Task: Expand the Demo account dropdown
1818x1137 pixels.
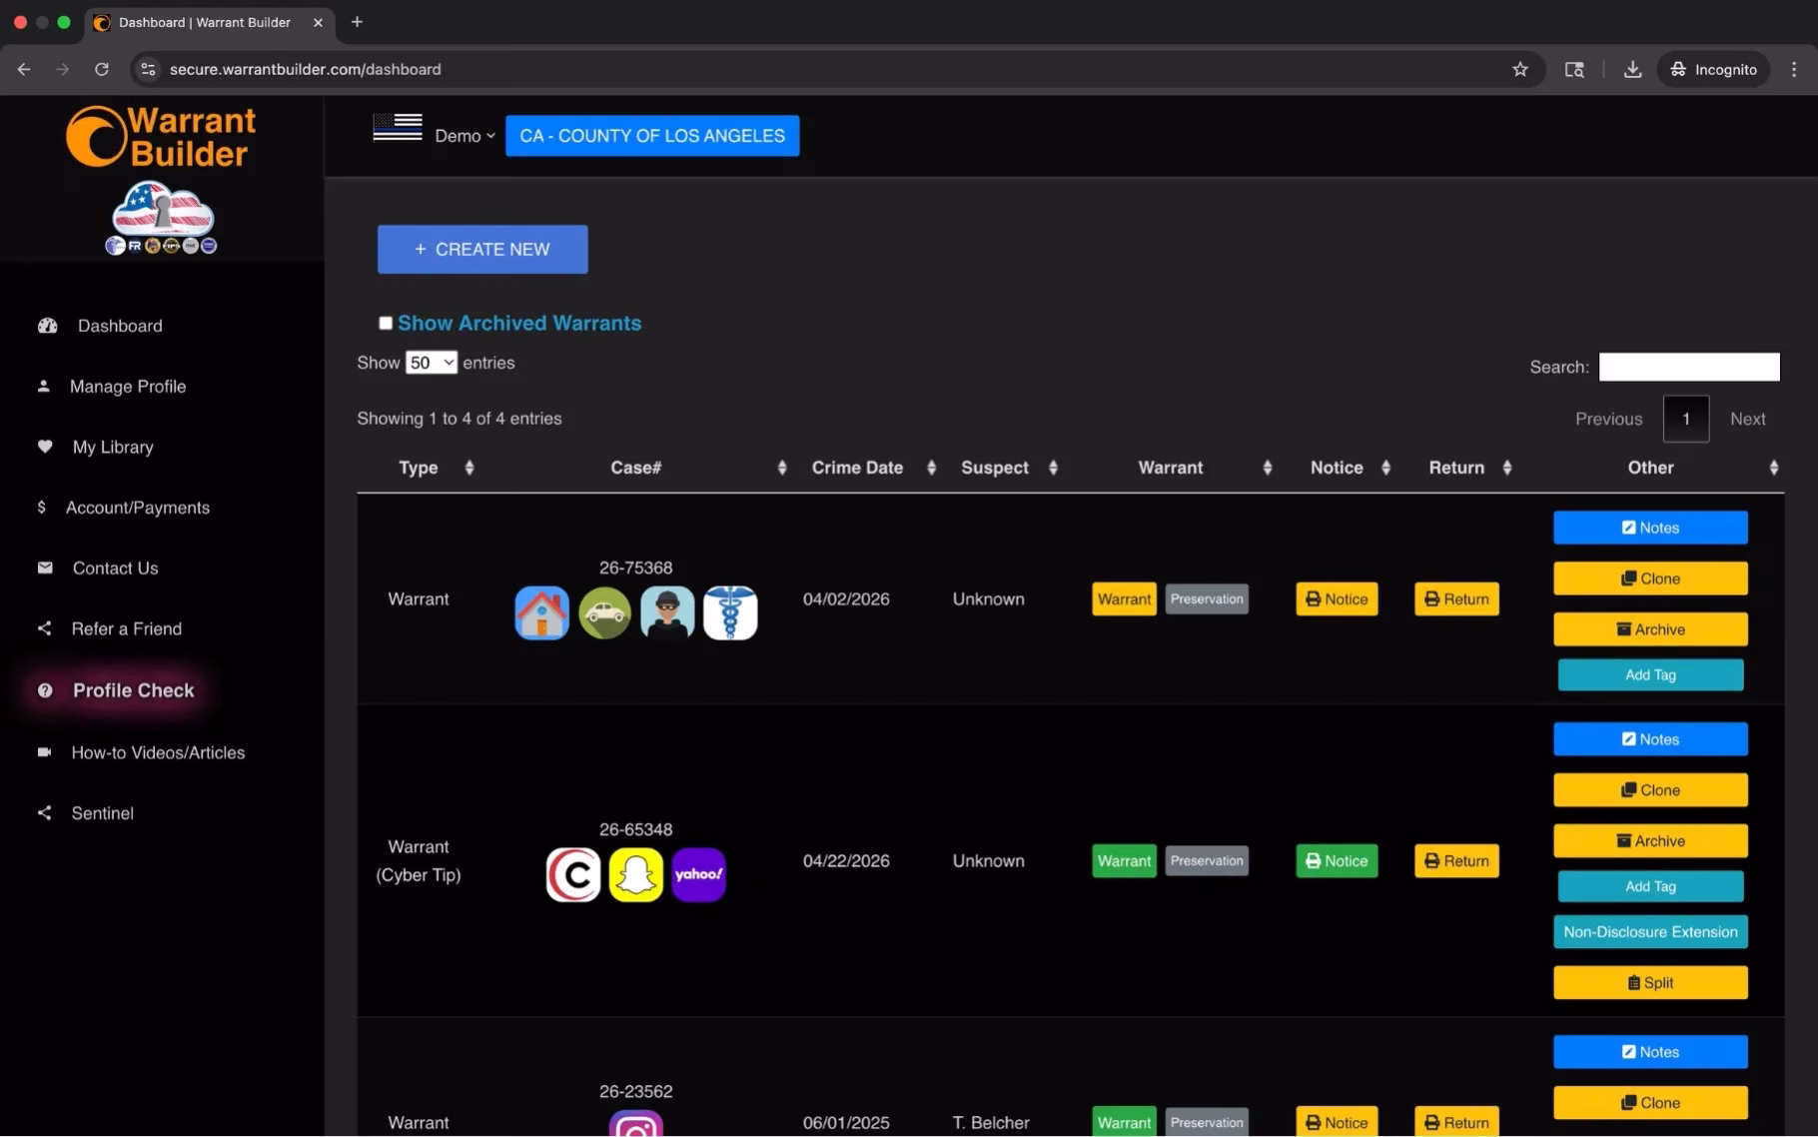Action: (464, 136)
